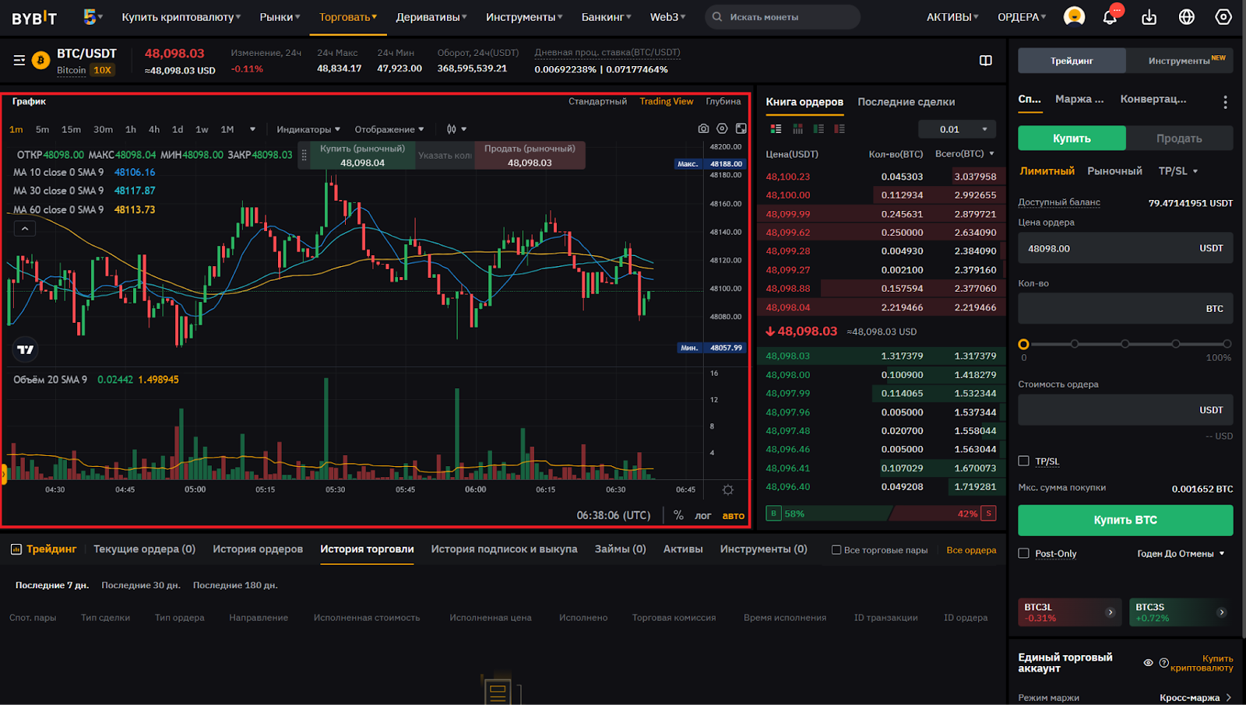The height and width of the screenshot is (705, 1246).
Task: Open more timeframes dropdown arrow
Action: tap(252, 129)
